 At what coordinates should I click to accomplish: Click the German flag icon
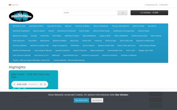click(10, 5)
